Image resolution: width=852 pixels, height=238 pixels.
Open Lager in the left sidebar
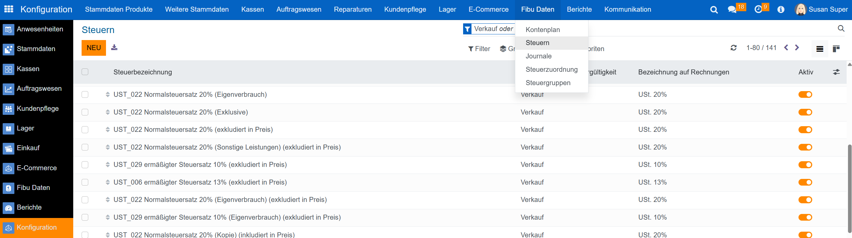[x=25, y=128]
